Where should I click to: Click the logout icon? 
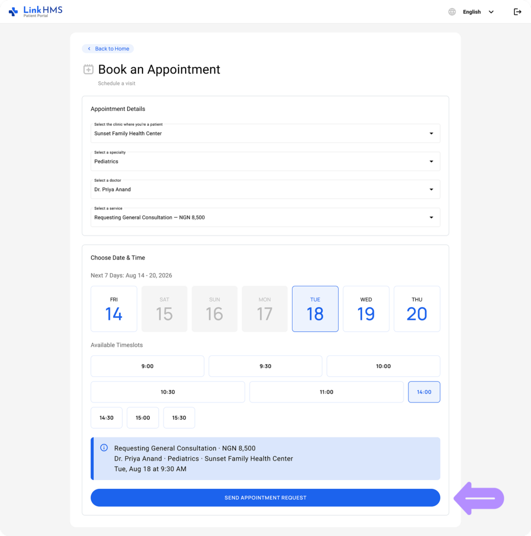(517, 12)
